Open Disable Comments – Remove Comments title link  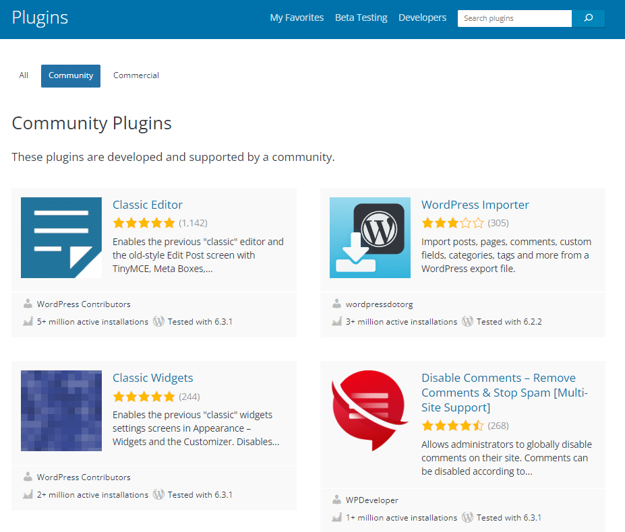504,393
